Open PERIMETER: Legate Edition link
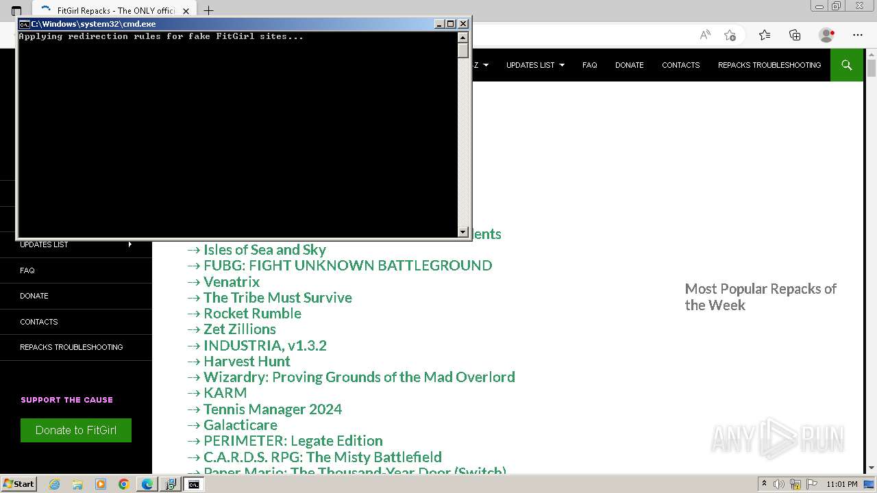877x493 pixels. point(293,441)
